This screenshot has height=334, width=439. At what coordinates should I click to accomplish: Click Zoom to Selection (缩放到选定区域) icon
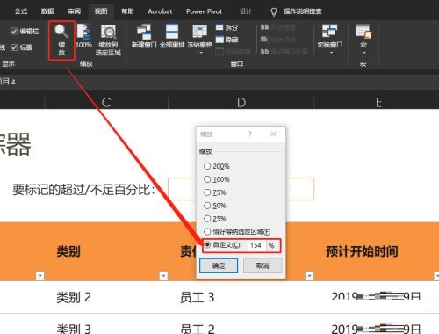coord(108,40)
